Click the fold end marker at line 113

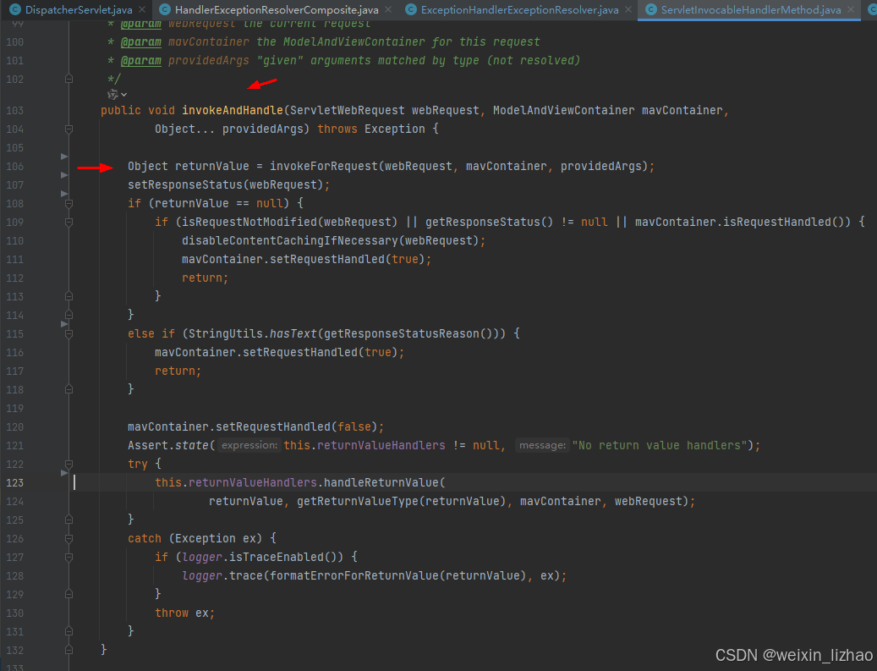(69, 296)
